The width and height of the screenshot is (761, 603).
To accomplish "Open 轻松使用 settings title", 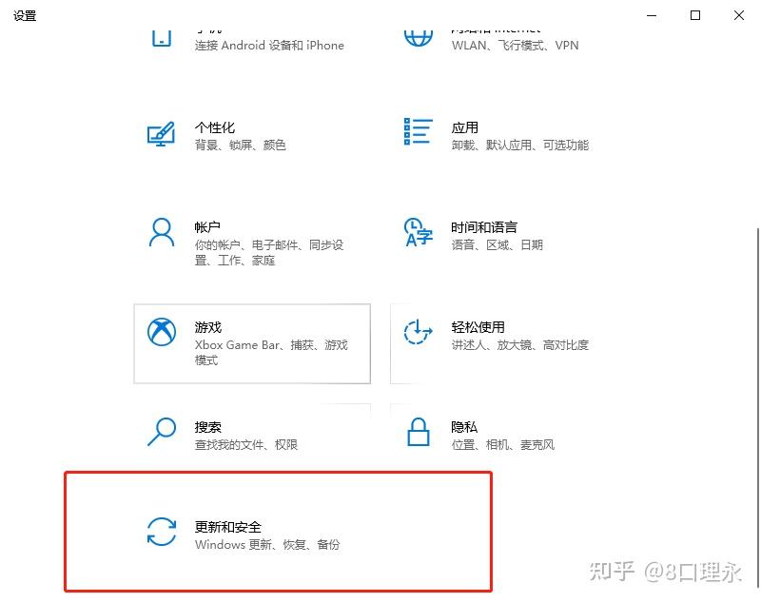I will [x=478, y=327].
